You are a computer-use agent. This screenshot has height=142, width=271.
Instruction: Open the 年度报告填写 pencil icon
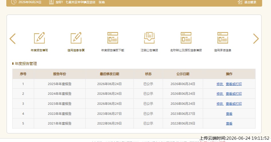point(40,38)
